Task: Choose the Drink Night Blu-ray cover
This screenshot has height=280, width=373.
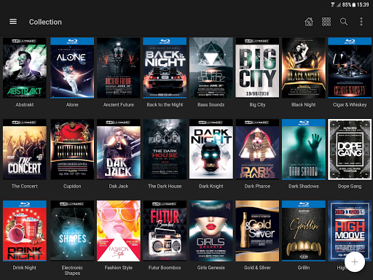Action: pyautogui.click(x=25, y=230)
